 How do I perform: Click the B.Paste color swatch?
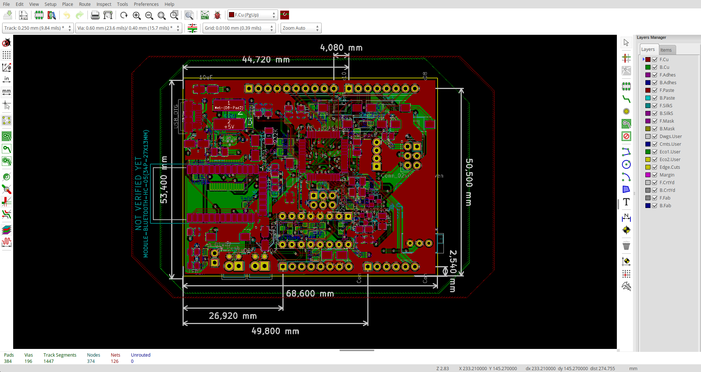point(648,98)
